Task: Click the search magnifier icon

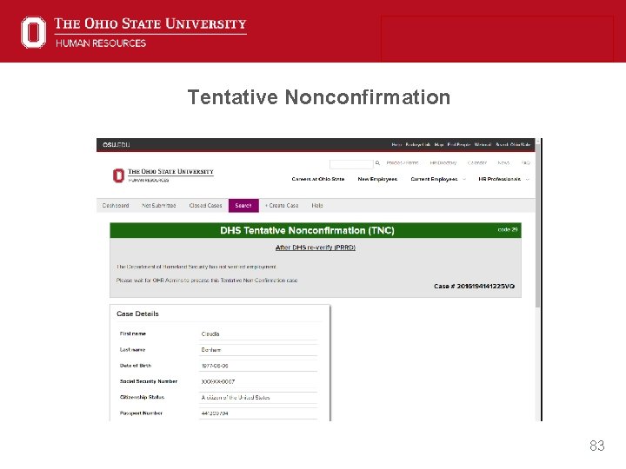Action: pos(377,163)
